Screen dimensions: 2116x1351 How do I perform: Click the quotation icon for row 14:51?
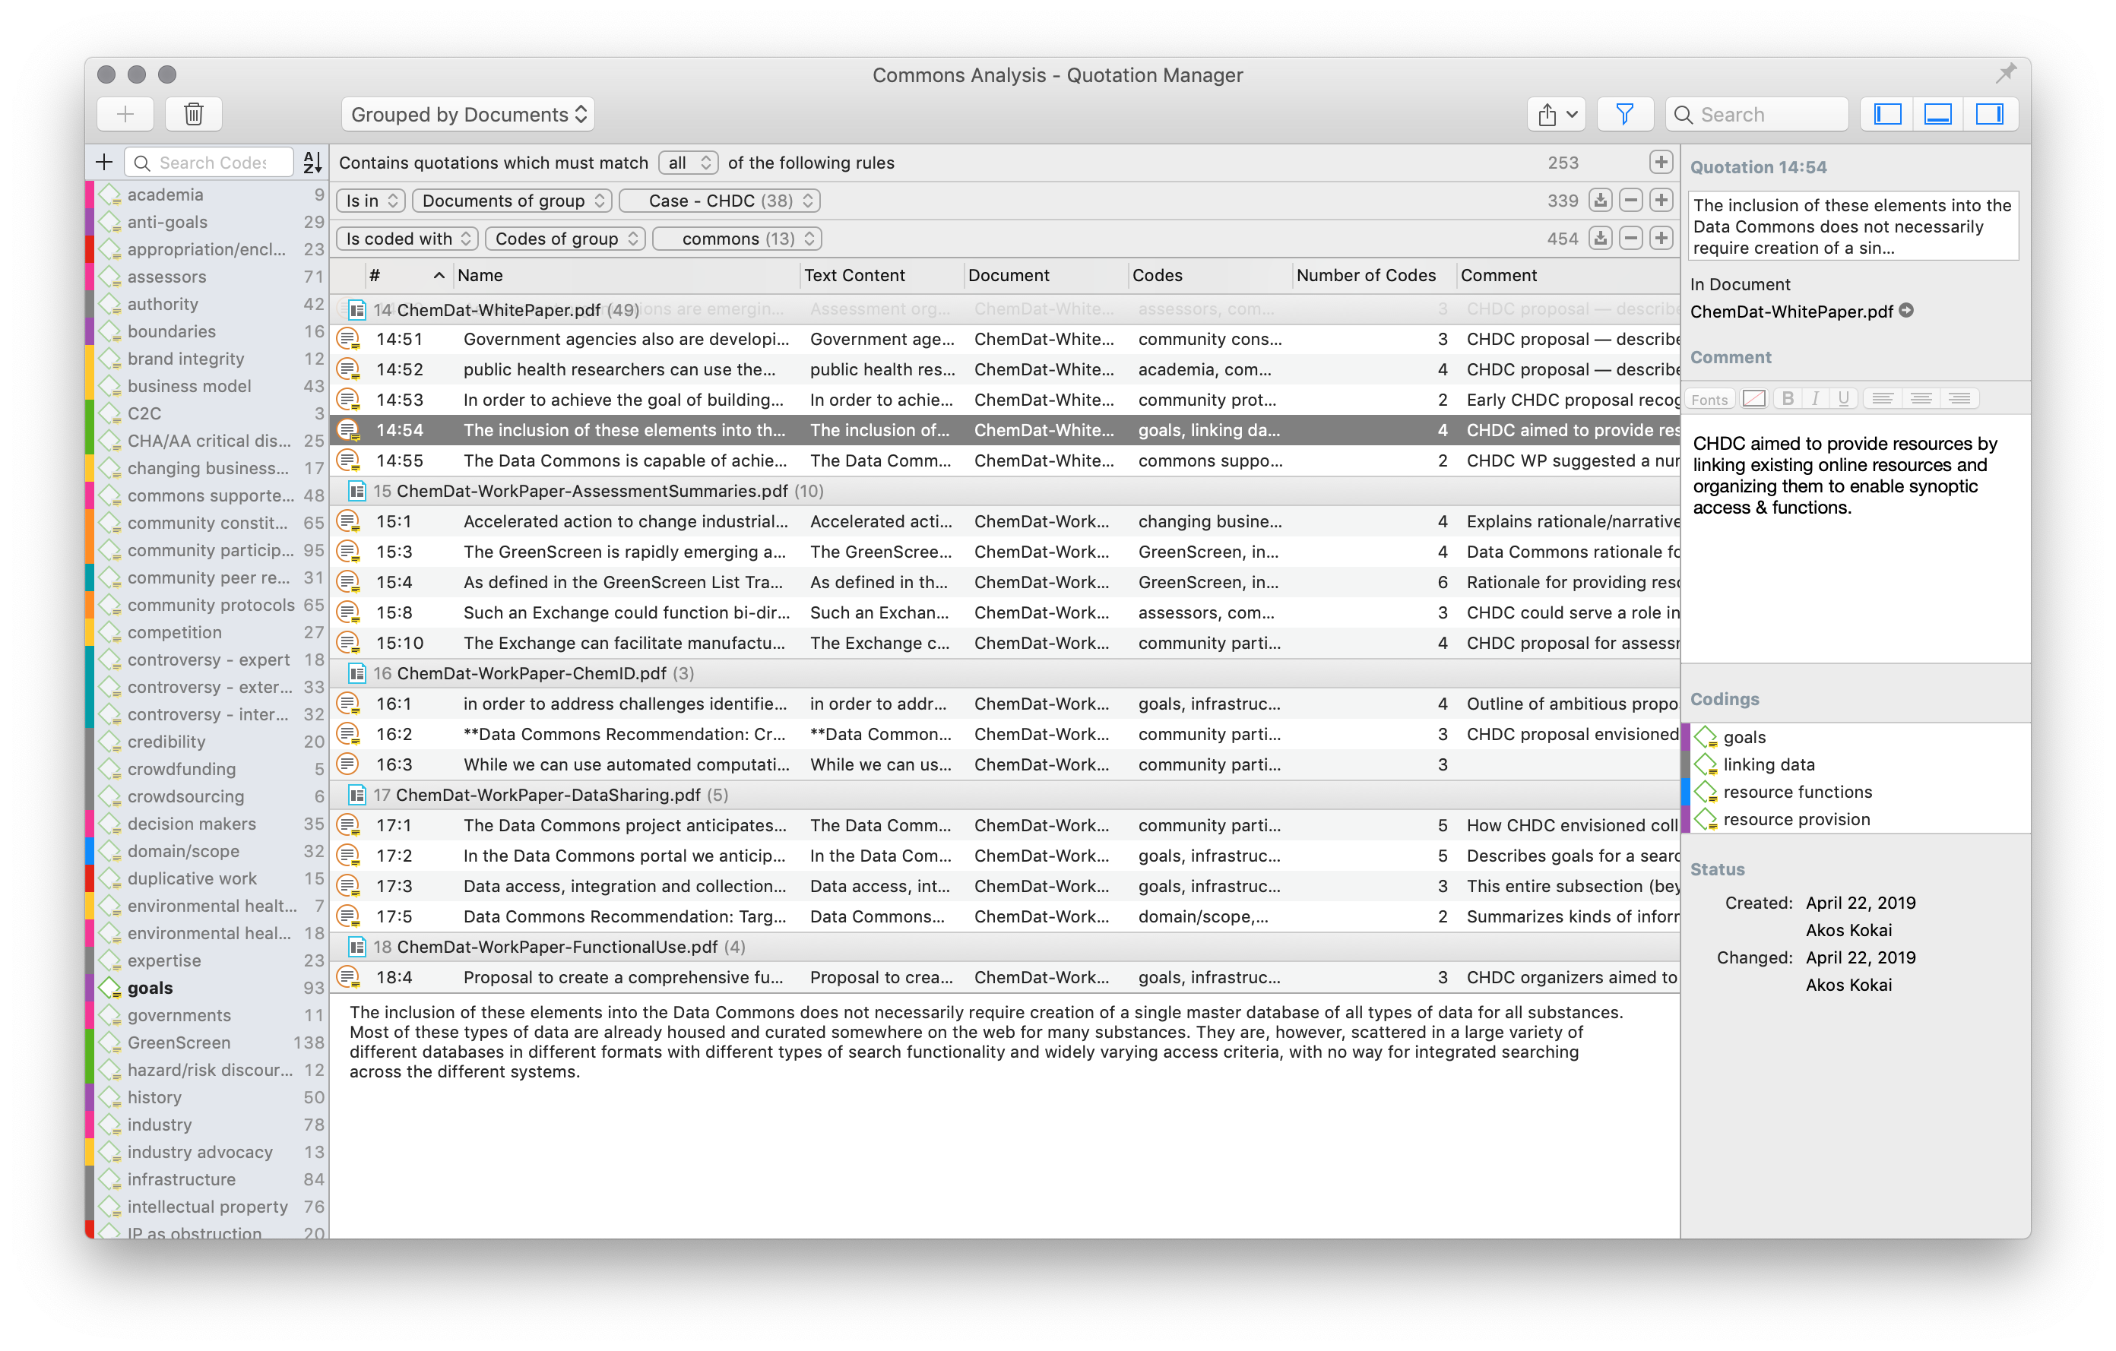349,338
